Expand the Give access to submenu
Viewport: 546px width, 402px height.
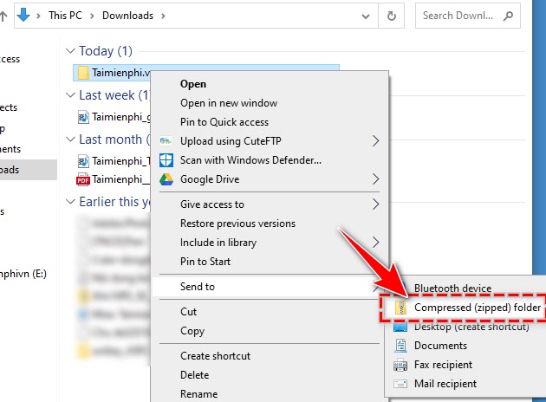(375, 204)
